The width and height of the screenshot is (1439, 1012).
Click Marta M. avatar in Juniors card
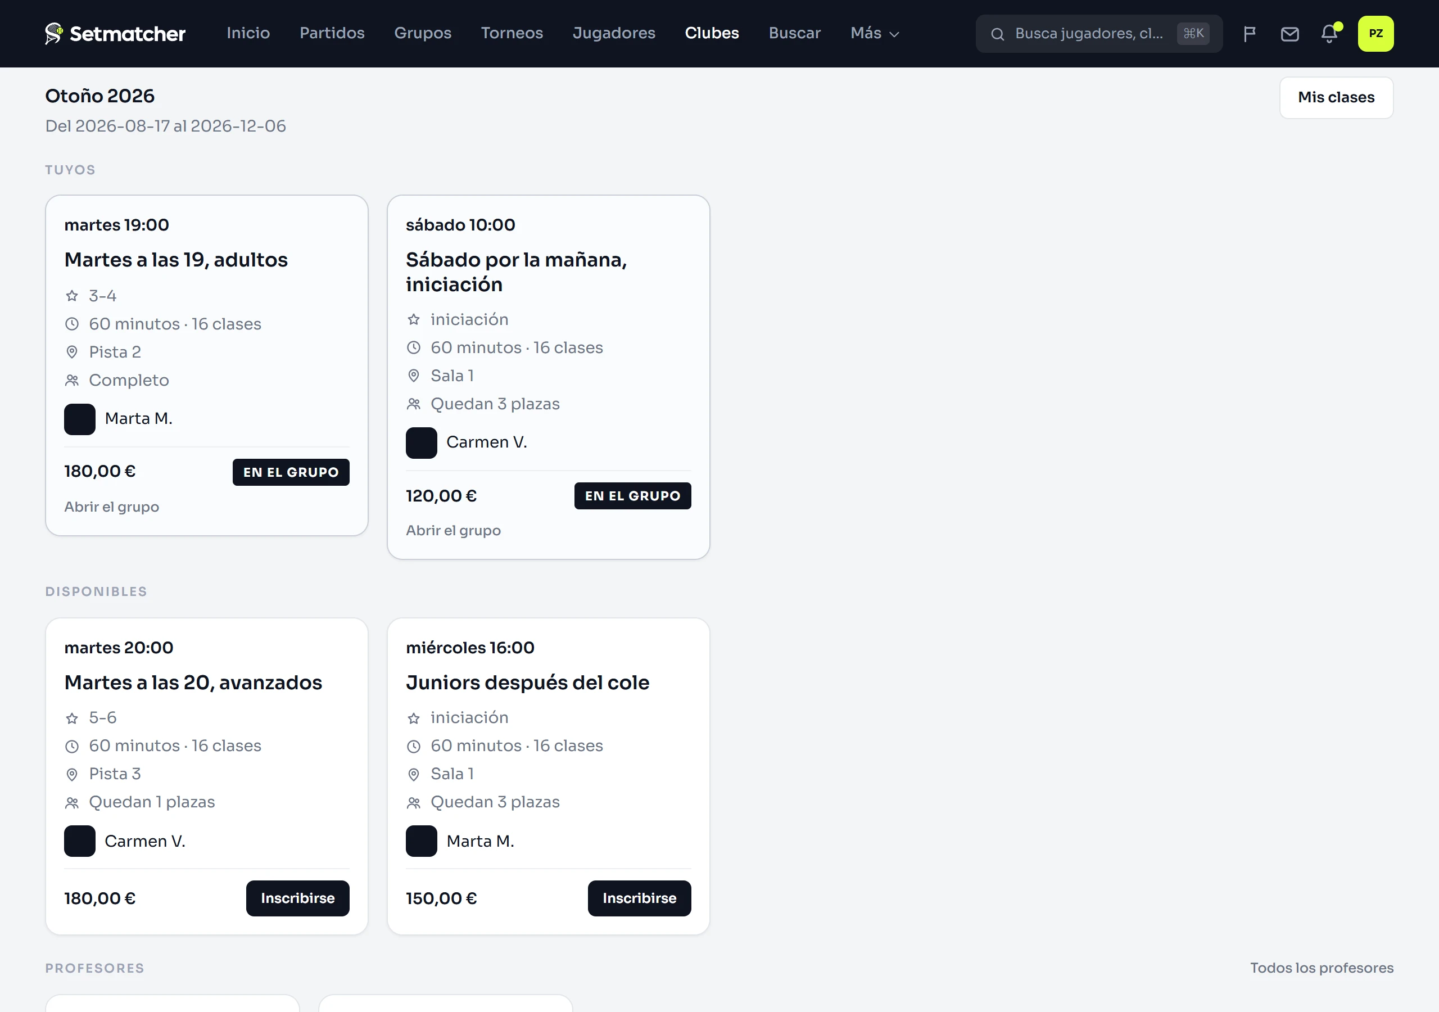[421, 841]
